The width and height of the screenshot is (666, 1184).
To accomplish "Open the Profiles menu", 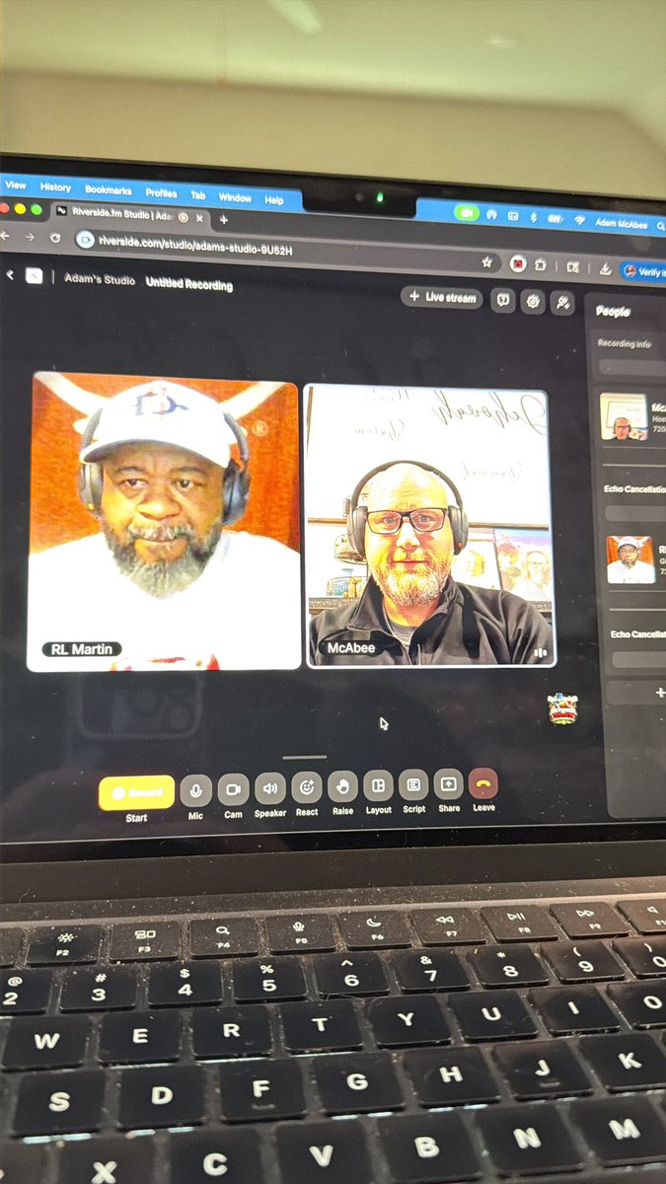I will pyautogui.click(x=162, y=192).
